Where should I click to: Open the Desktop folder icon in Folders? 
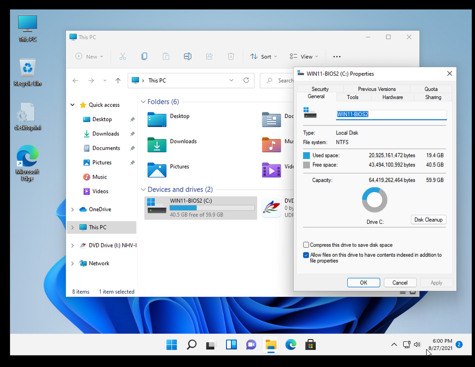tap(157, 119)
